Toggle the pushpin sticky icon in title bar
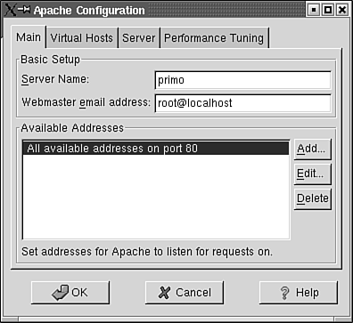353x323 pixels. coord(24,10)
